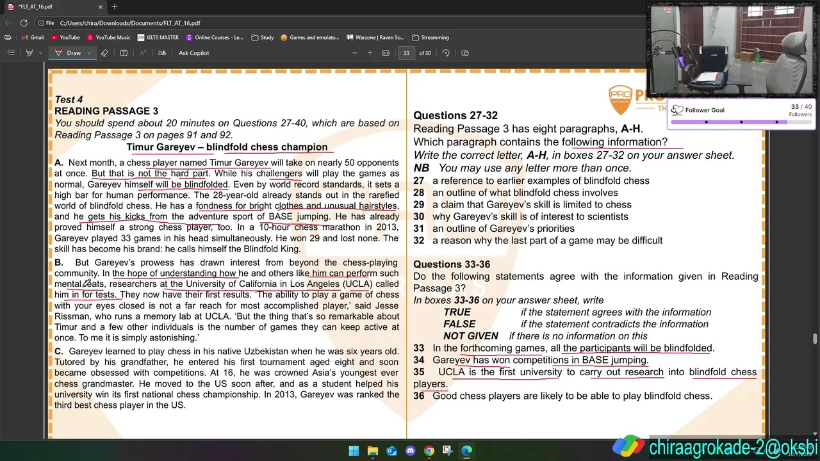Viewport: 820px width, 461px height.
Task: Click question 32 about last part of game
Action: (x=538, y=241)
